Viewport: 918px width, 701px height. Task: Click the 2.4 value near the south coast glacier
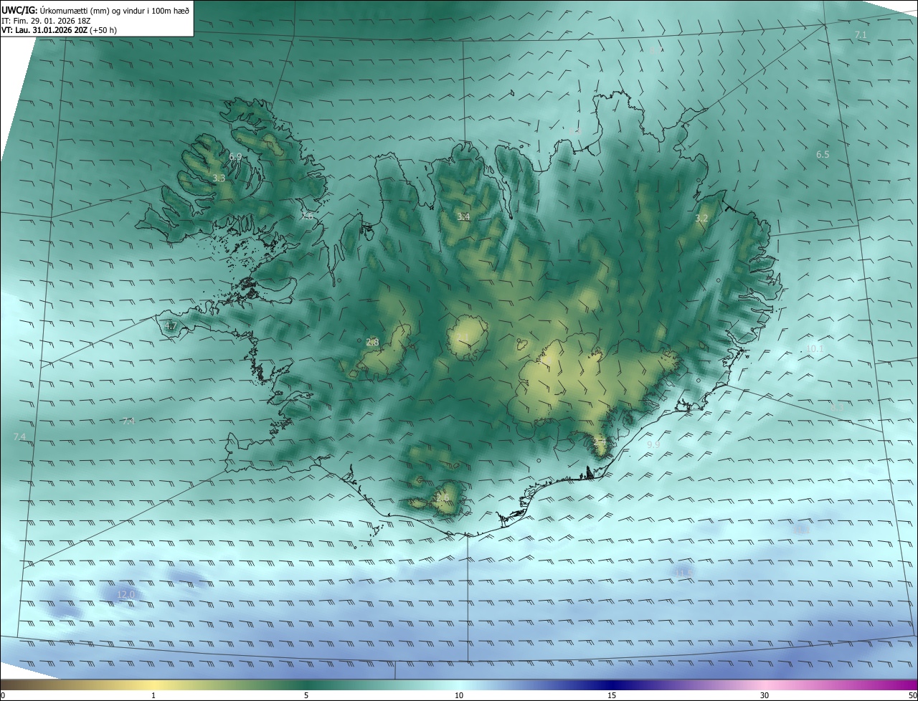pos(600,444)
